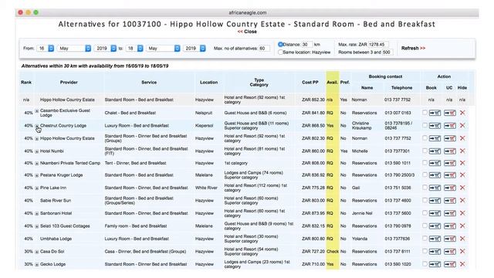
Task: UC cart icon for Hotel Numbi
Action: click(449, 151)
